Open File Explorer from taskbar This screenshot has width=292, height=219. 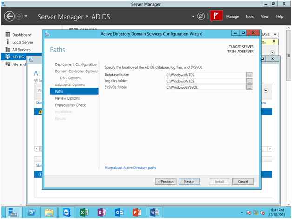(x=49, y=213)
